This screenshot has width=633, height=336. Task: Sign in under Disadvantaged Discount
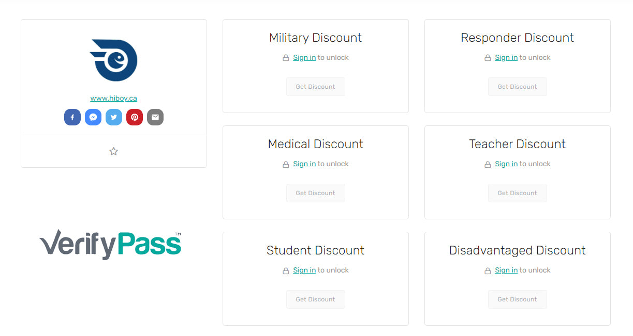click(x=506, y=270)
